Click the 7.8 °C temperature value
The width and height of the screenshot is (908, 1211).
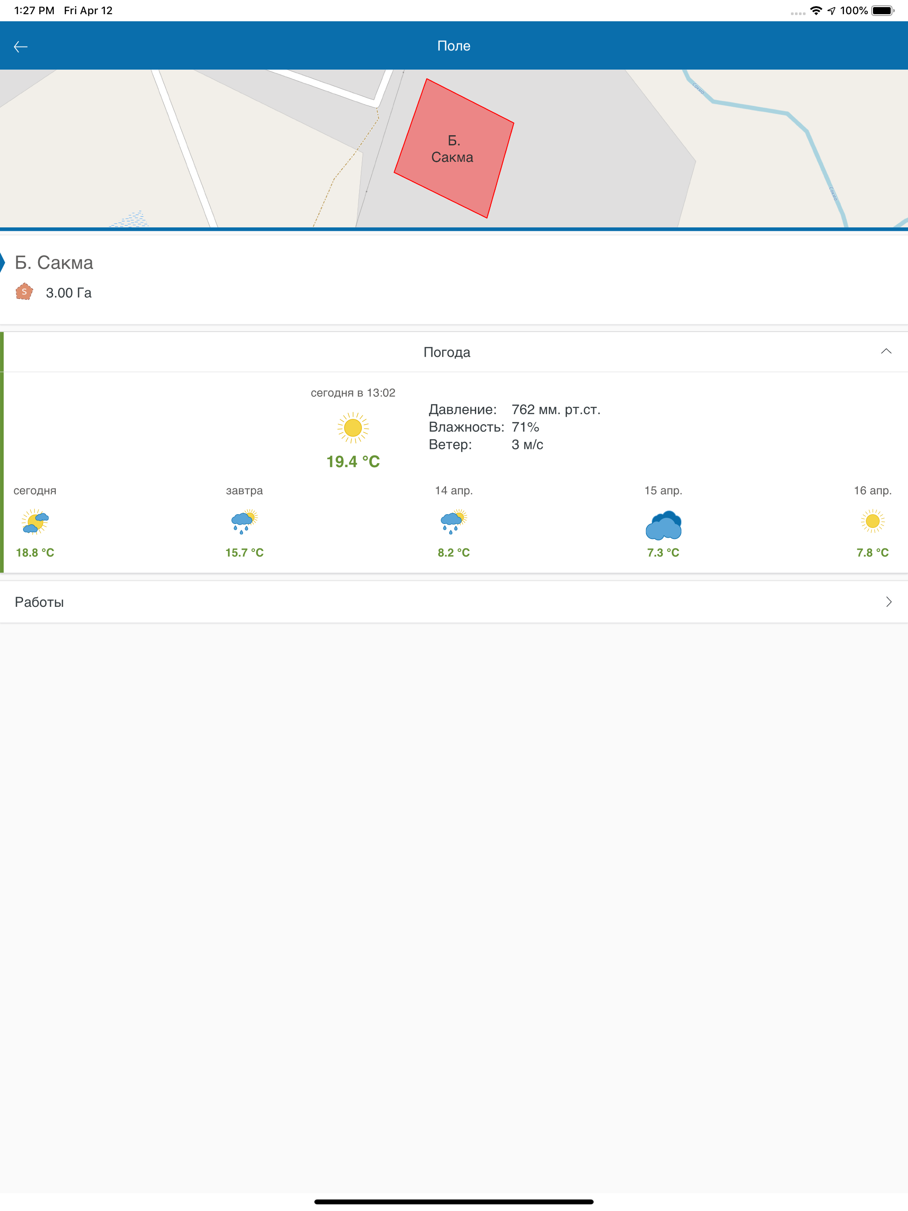(x=873, y=552)
